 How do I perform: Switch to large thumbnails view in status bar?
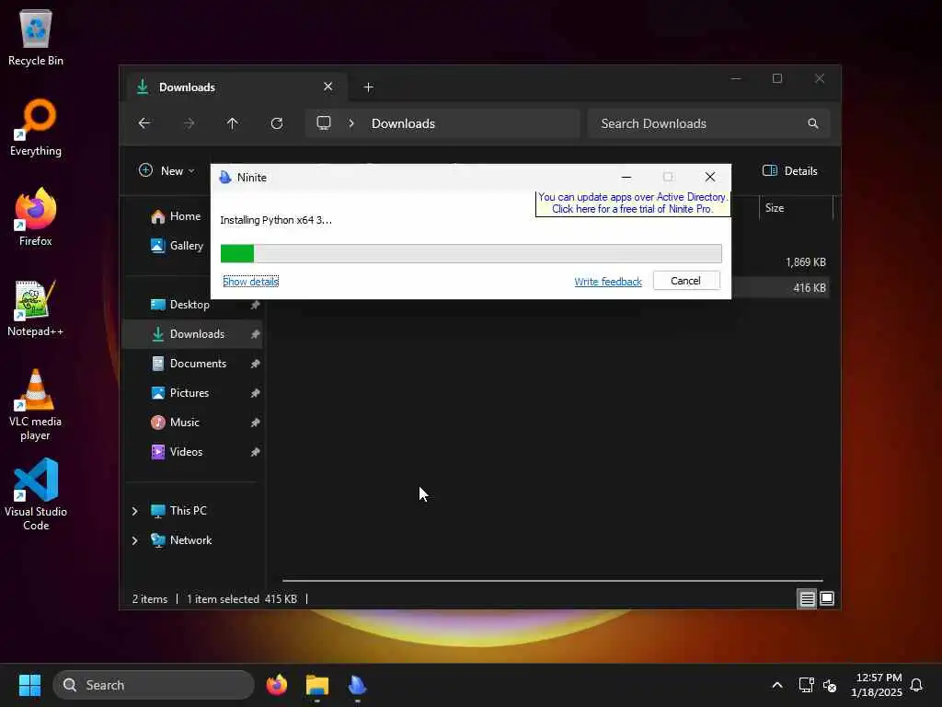point(827,598)
